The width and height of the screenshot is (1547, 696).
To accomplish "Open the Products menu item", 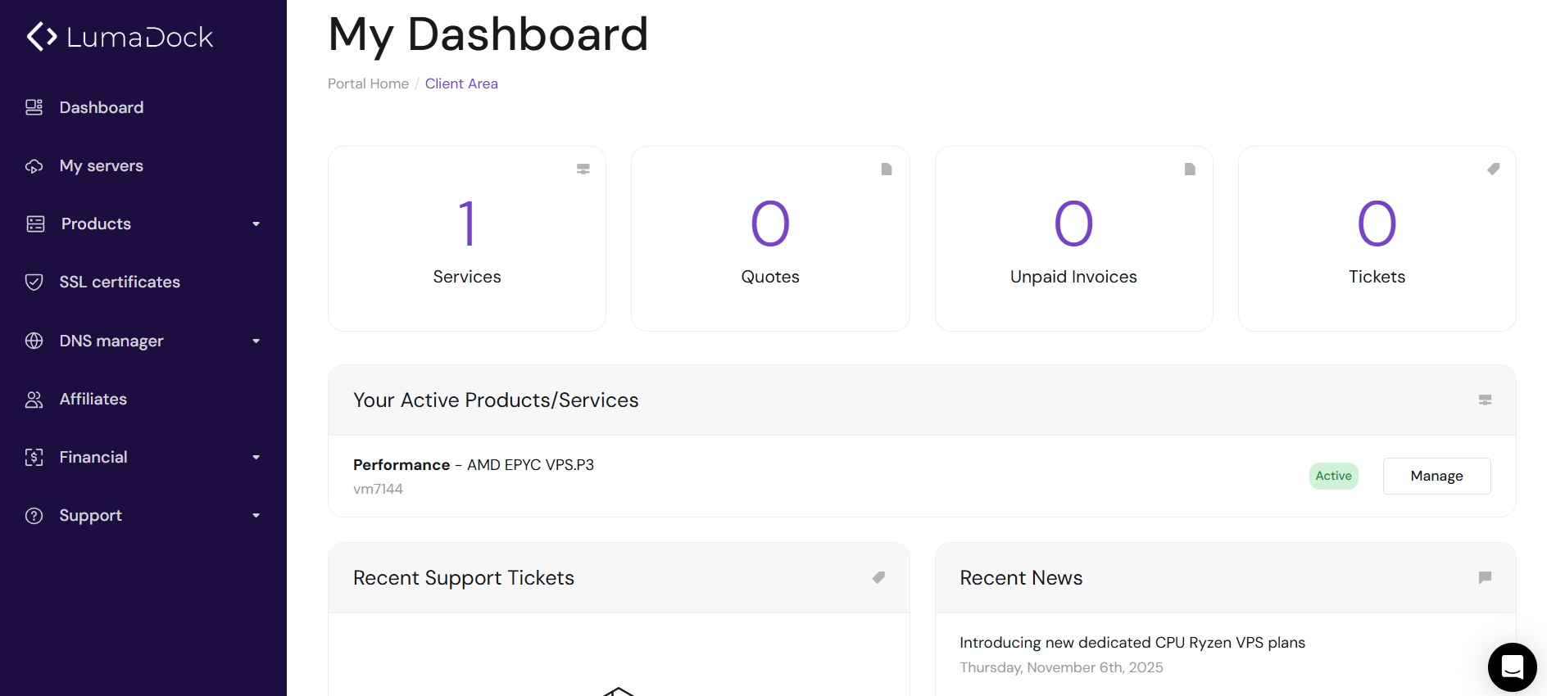I will [96, 224].
